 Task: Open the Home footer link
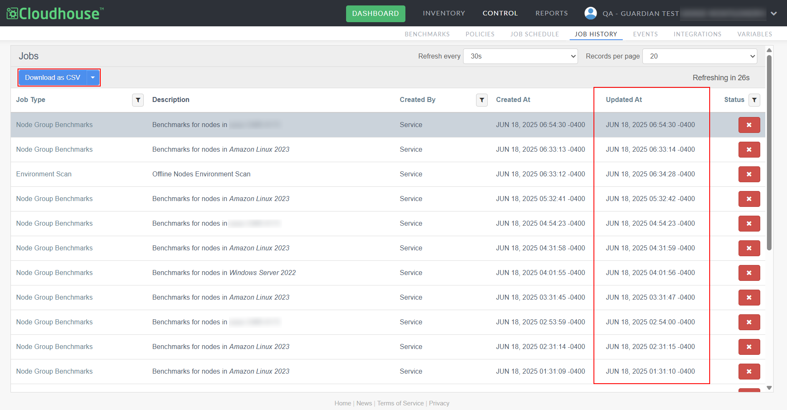tap(343, 403)
